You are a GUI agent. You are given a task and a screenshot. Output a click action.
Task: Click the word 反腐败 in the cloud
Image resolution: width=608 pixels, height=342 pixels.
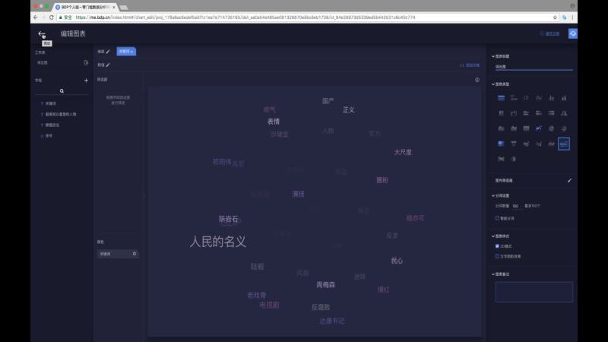[x=321, y=307]
